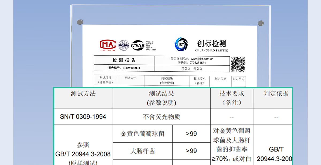This screenshot has width=321, height=165.
Task: Click the anti-counterfeit code 0705381531
Action: coord(198,63)
